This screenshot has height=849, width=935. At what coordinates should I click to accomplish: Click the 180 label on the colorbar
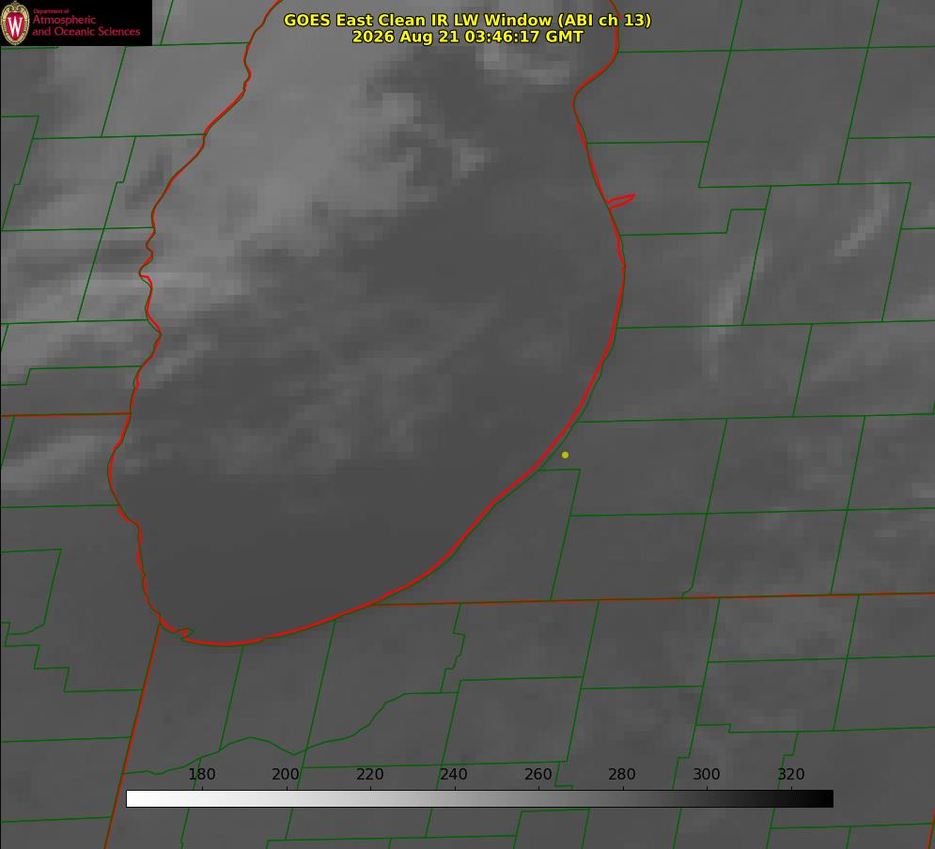tap(201, 774)
